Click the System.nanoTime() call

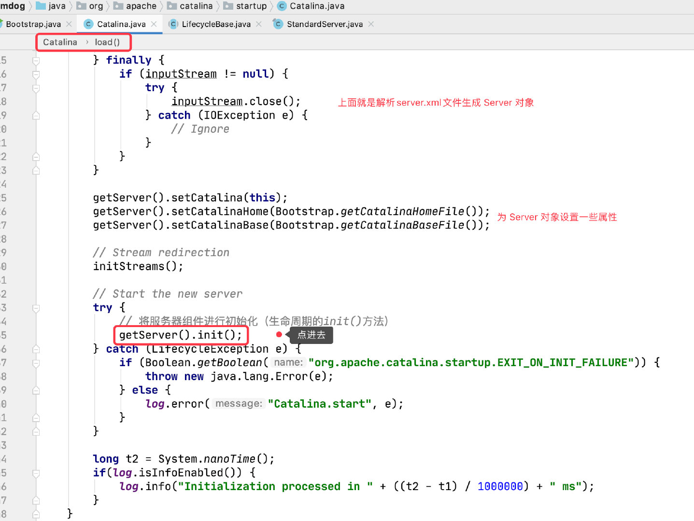click(x=216, y=459)
